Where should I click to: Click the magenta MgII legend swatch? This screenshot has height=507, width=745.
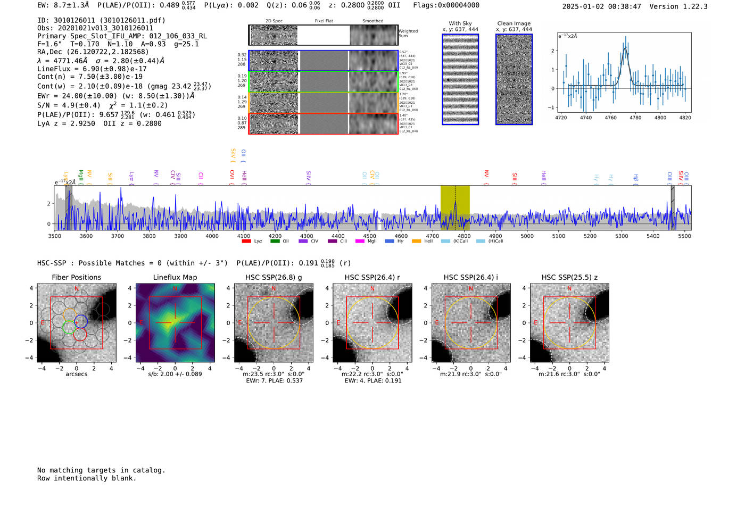(x=360, y=241)
